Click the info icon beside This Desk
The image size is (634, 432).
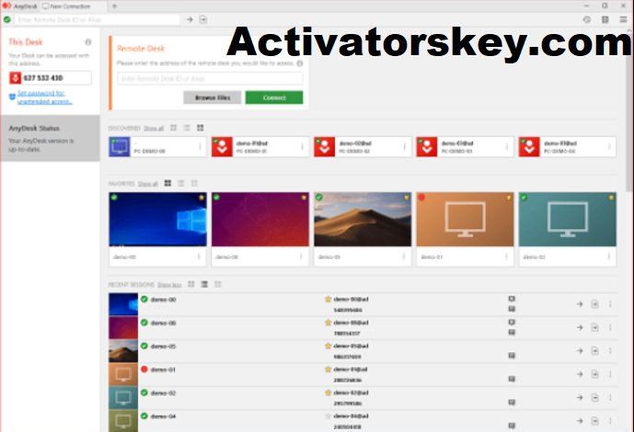(87, 42)
